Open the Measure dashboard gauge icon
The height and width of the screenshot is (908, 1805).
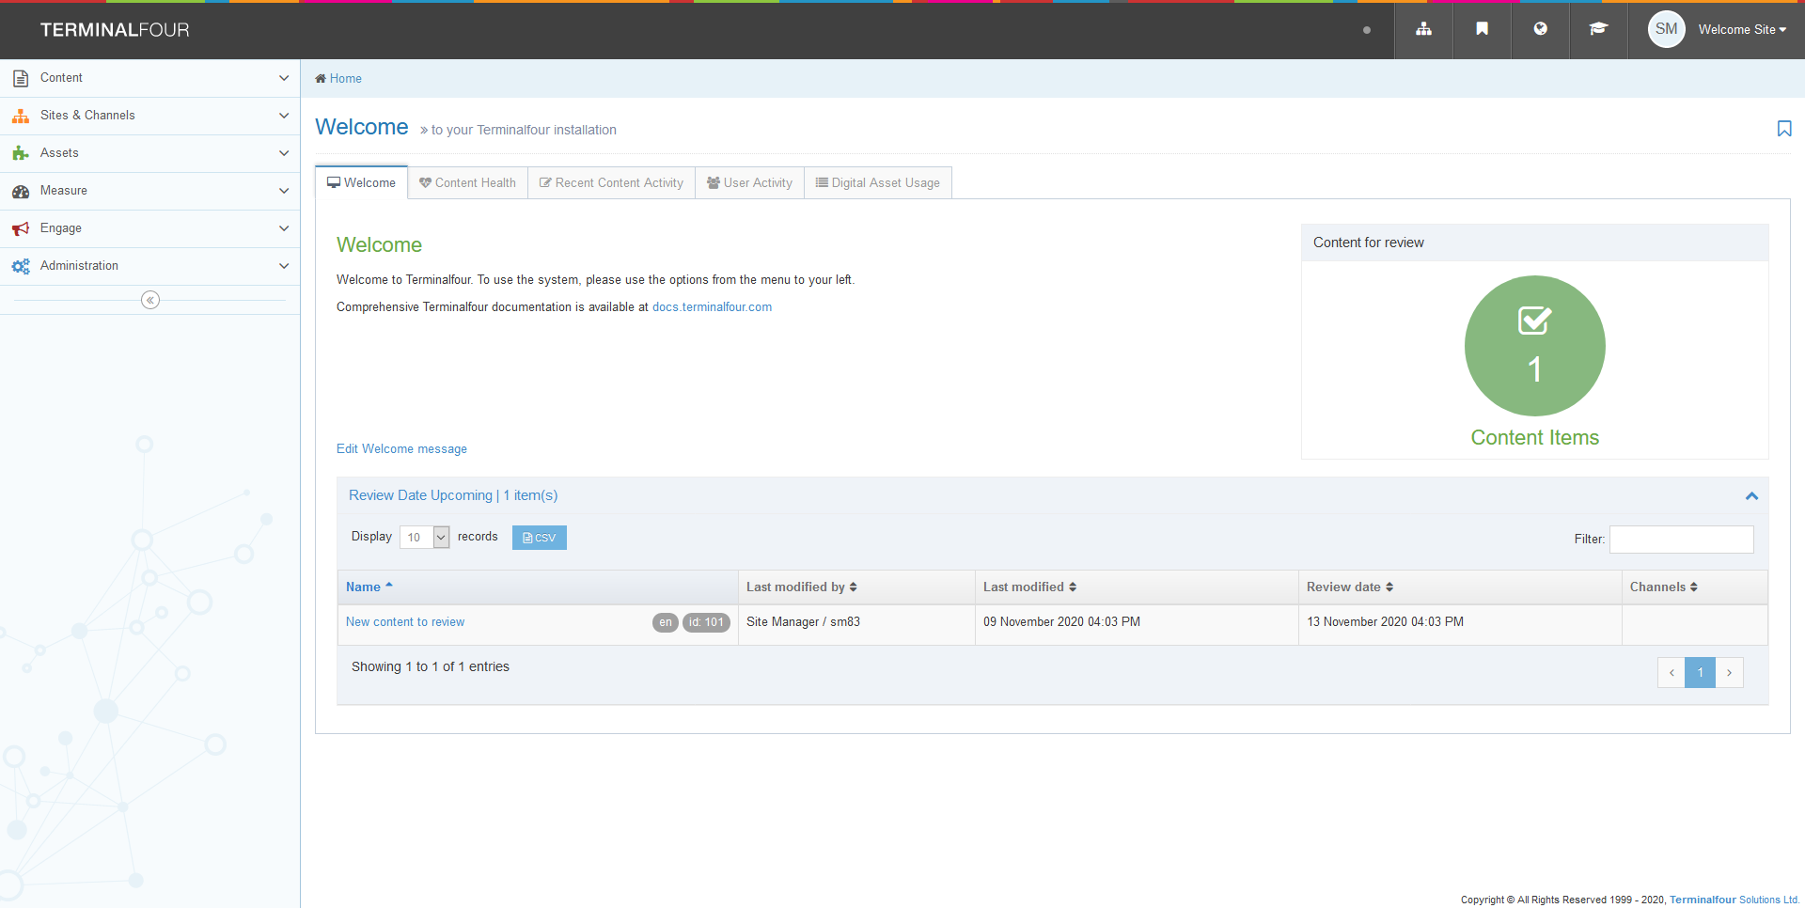pos(21,191)
